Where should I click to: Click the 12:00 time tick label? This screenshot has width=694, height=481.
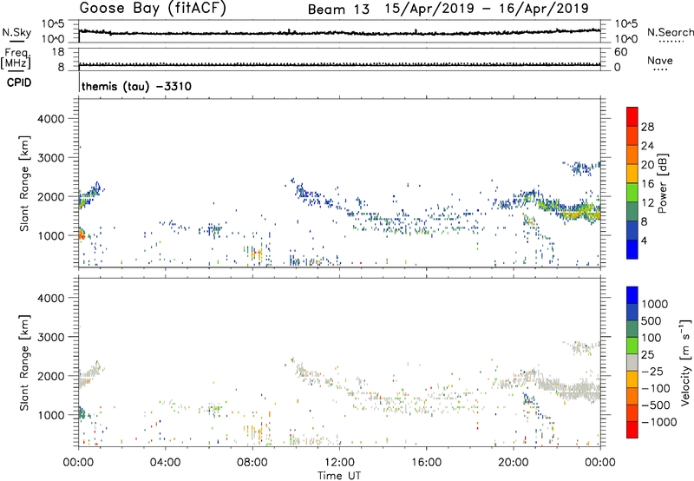339,463
